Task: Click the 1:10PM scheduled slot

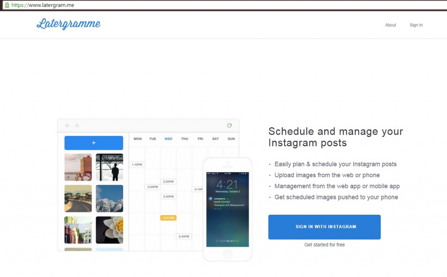Action: (137, 164)
